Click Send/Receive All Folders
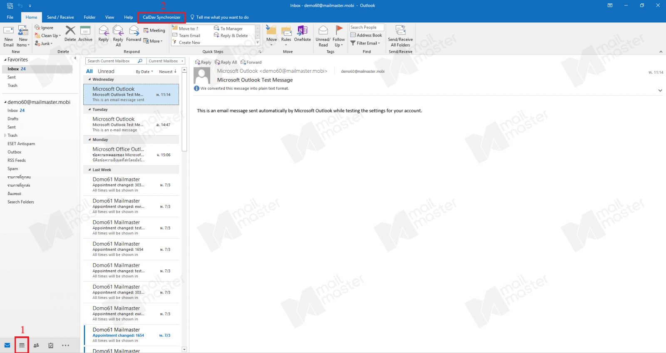The image size is (666, 353). pyautogui.click(x=400, y=36)
